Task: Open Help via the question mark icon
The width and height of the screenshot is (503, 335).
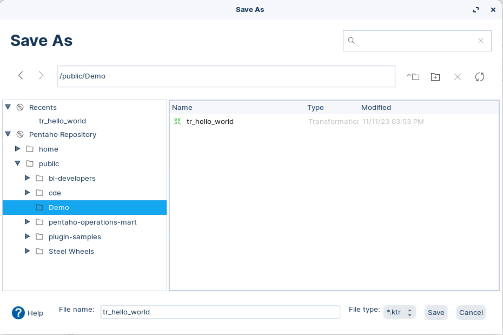Action: click(18, 313)
